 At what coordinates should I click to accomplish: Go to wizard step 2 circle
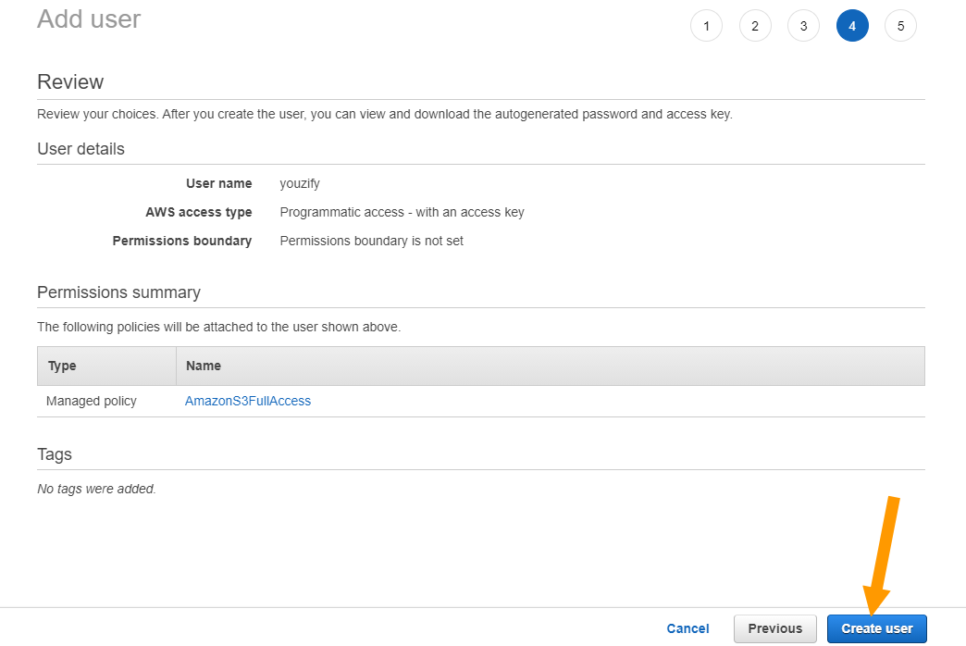[755, 26]
